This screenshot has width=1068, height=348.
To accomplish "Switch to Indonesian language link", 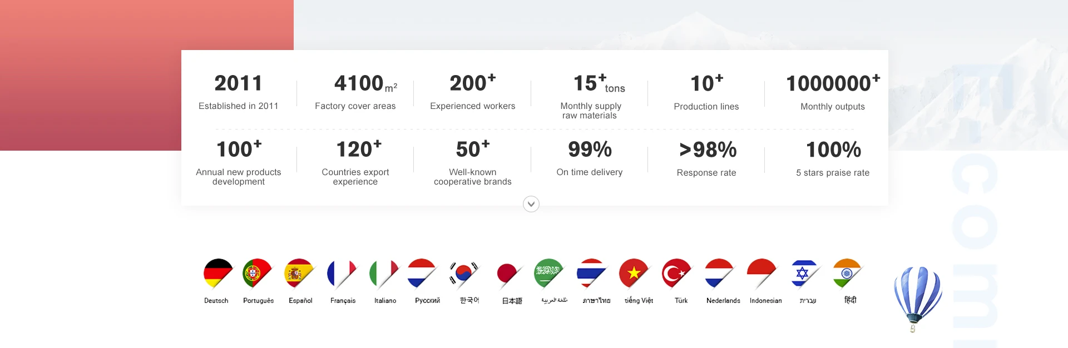I will click(765, 301).
